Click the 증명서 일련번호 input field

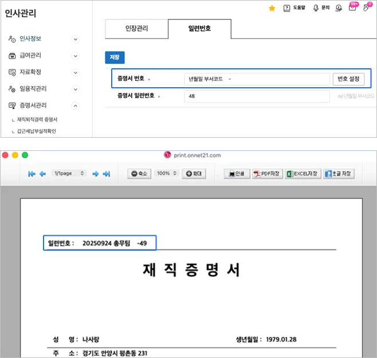[x=257, y=96]
